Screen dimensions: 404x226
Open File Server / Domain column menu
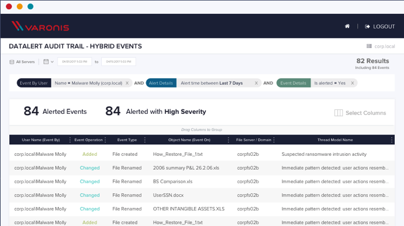(274, 140)
